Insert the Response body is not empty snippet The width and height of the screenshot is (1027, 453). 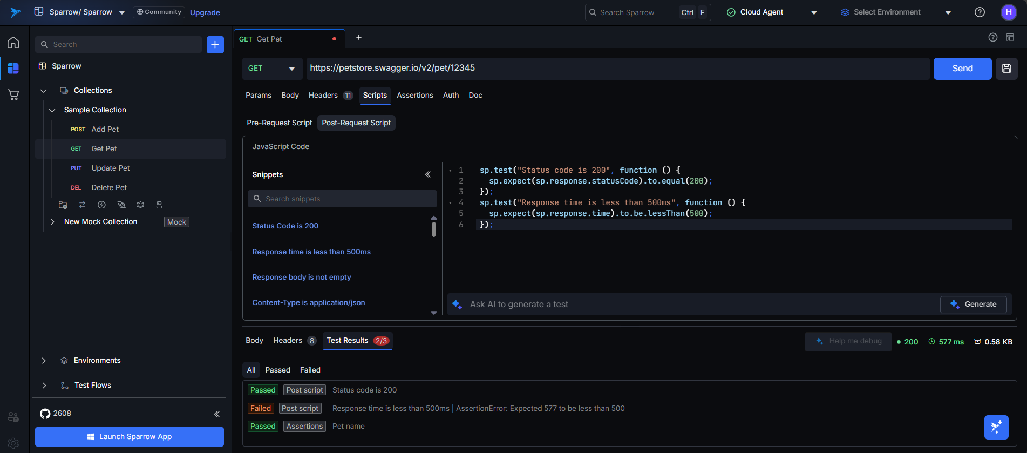tap(301, 278)
